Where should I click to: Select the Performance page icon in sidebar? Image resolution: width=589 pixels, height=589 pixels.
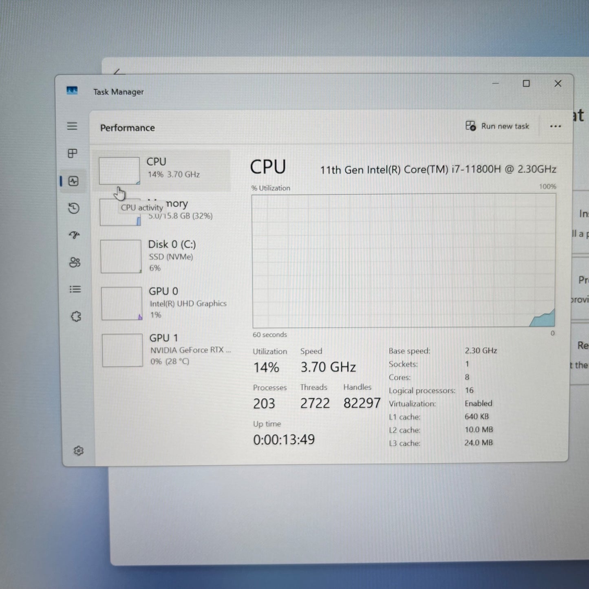73,181
